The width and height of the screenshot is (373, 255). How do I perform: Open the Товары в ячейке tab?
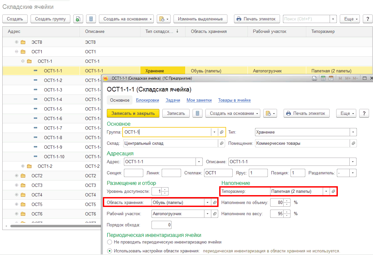pyautogui.click(x=235, y=100)
